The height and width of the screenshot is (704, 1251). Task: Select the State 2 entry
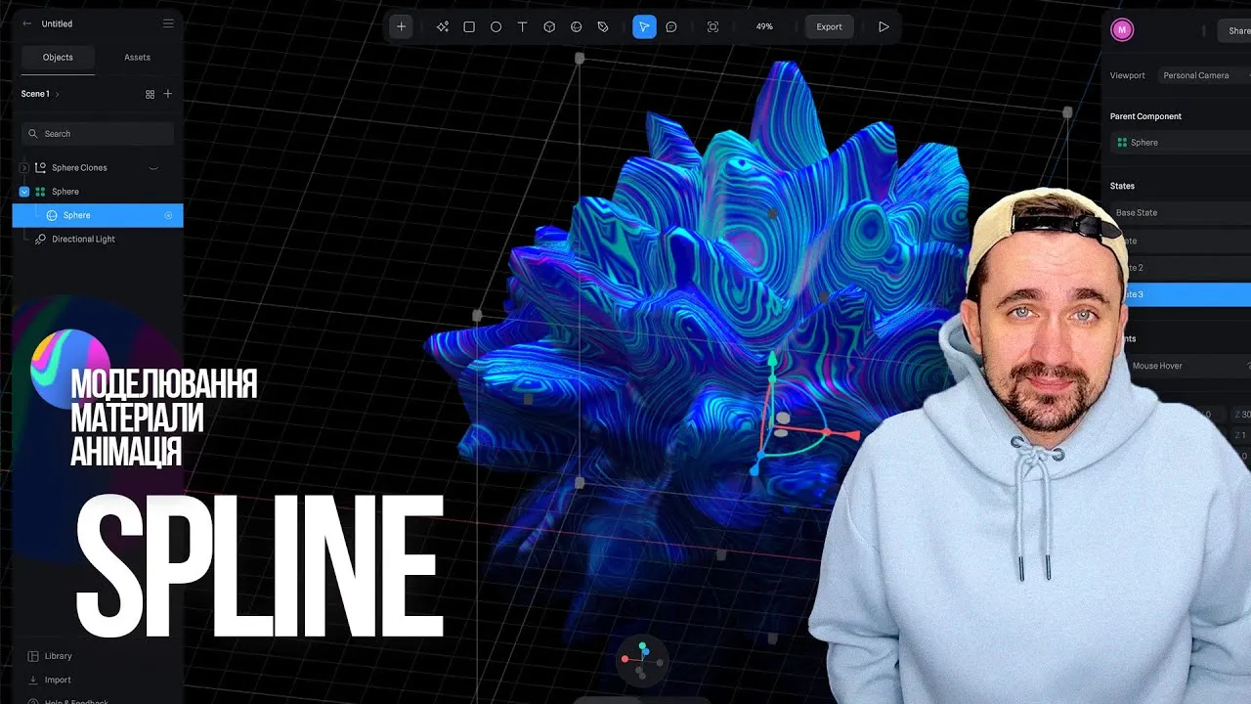click(1187, 267)
